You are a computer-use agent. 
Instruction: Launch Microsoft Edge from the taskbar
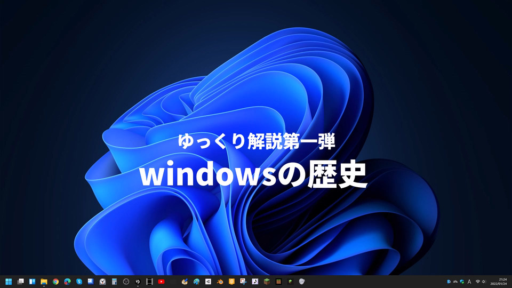[67, 282]
